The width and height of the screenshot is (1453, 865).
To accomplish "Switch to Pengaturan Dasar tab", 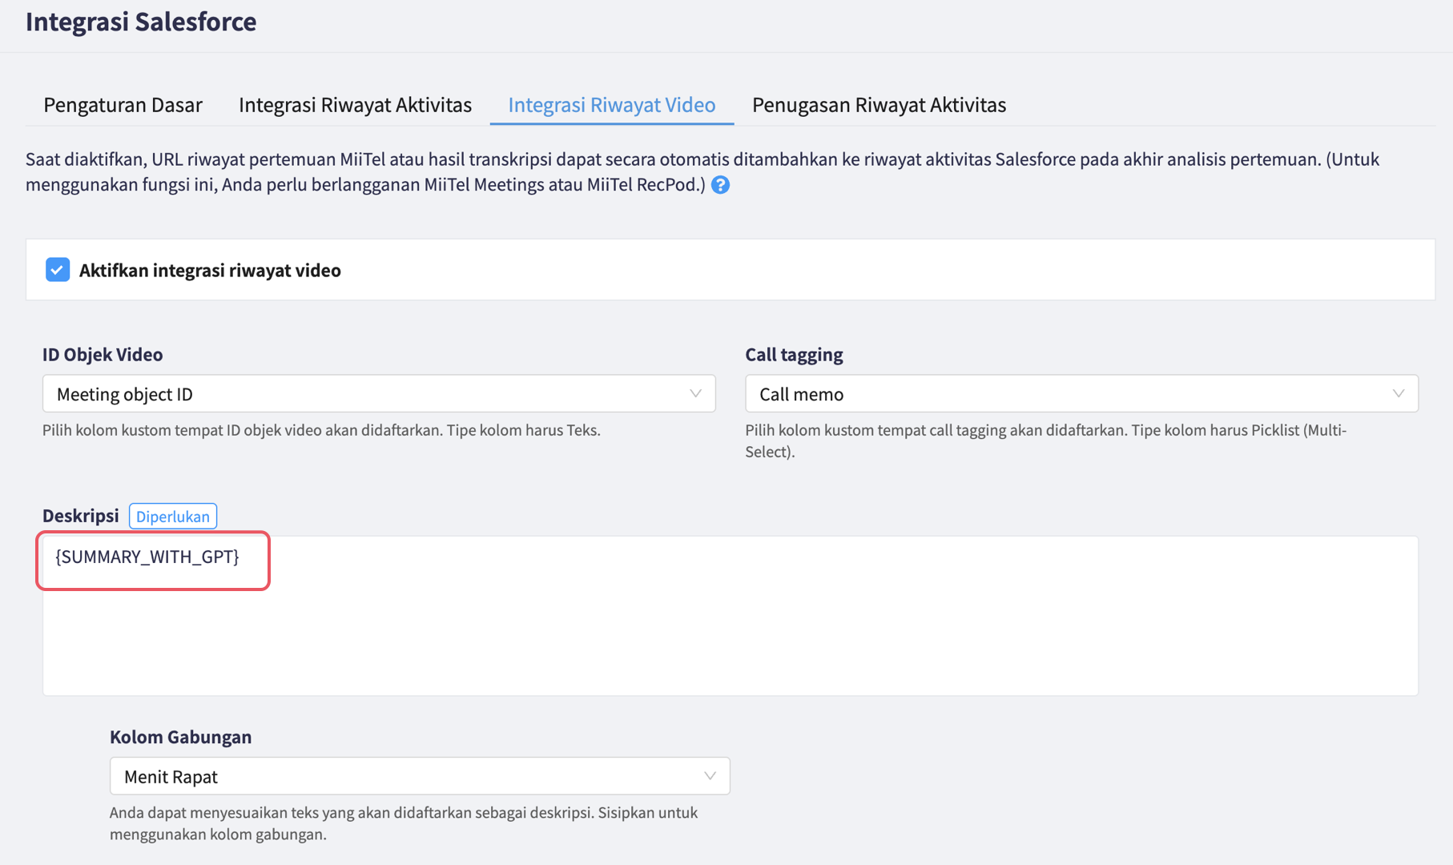I will (x=123, y=105).
